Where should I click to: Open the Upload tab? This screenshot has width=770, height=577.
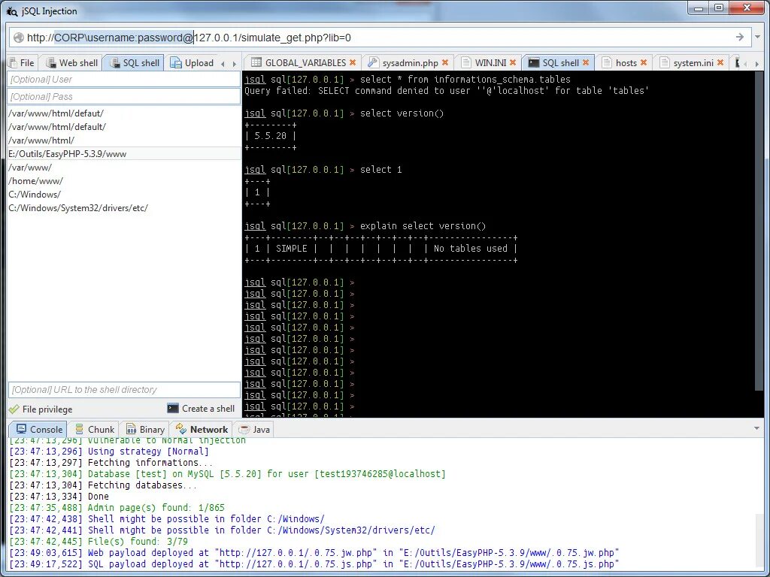click(192, 63)
